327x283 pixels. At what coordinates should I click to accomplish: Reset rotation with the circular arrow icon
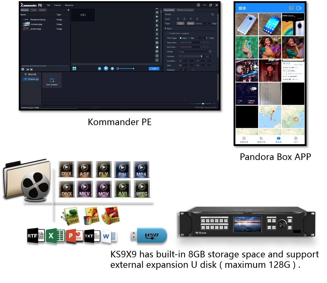(193, 70)
